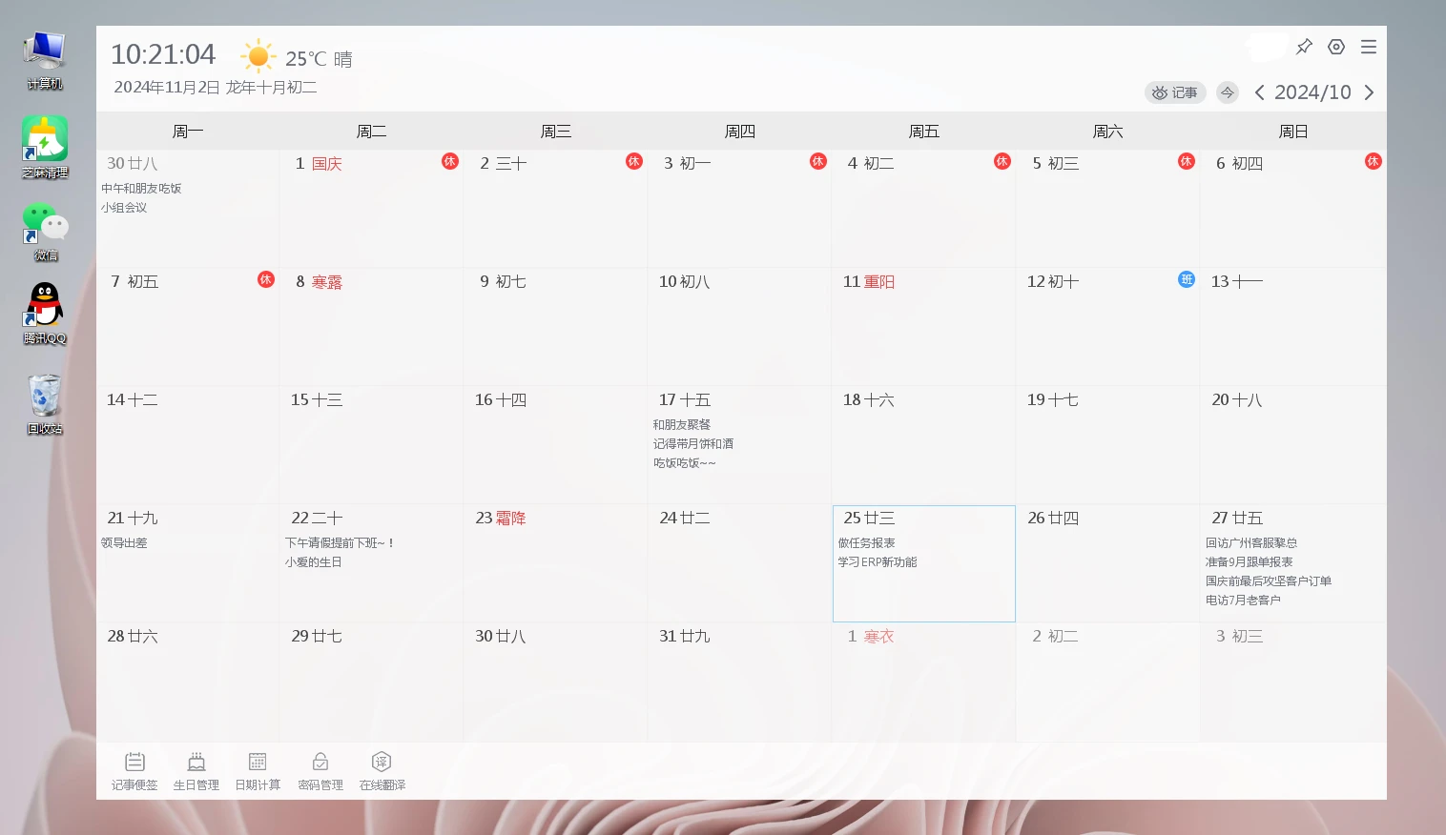Image resolution: width=1446 pixels, height=835 pixels.
Task: Open the 密码管理 password manager
Action: click(x=320, y=771)
